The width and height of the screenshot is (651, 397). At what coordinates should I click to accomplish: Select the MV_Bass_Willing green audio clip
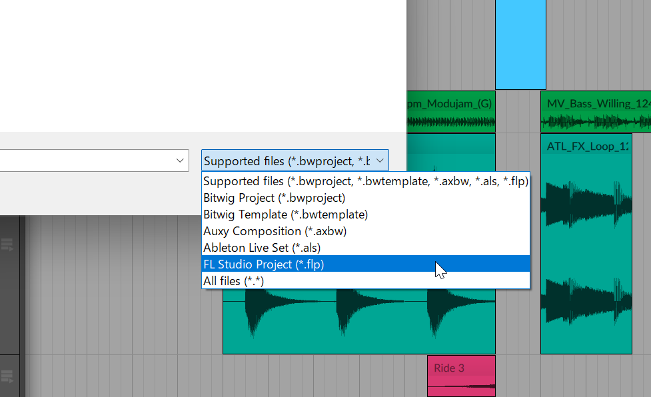(596, 112)
